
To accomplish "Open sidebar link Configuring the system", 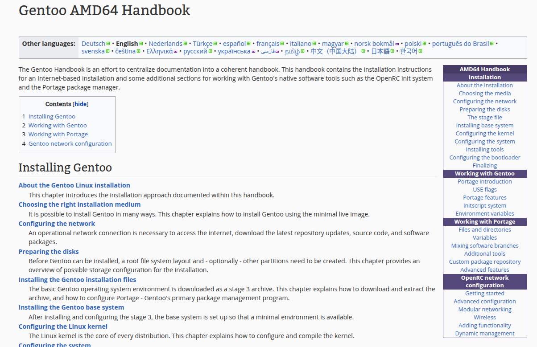I will click(x=485, y=141).
